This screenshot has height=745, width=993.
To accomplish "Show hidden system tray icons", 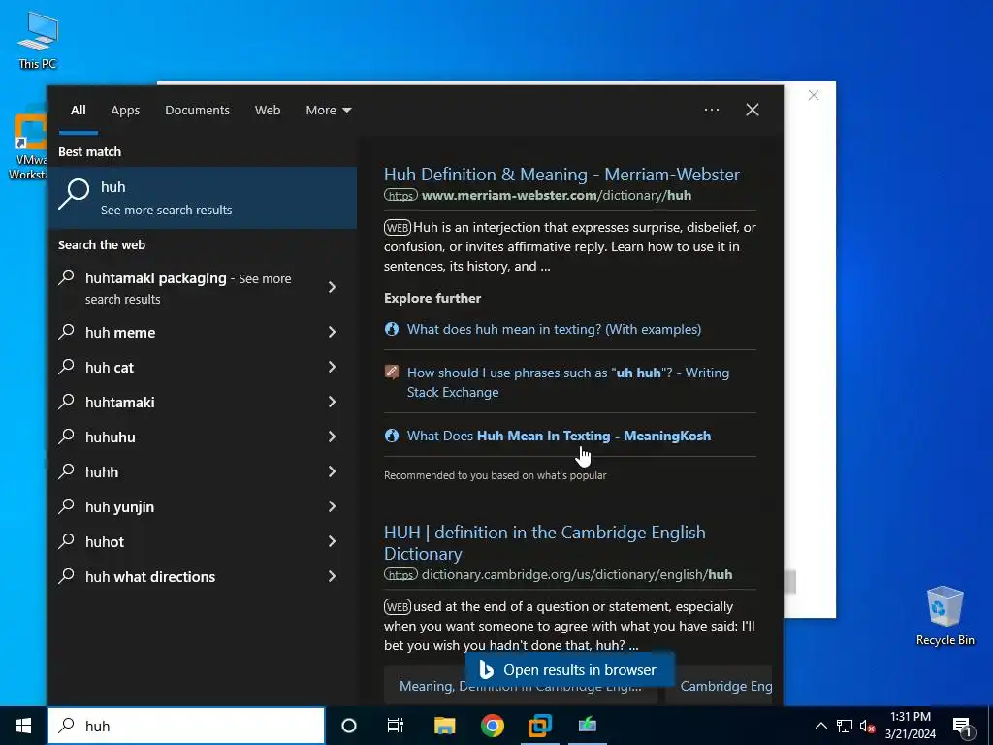I will (820, 726).
